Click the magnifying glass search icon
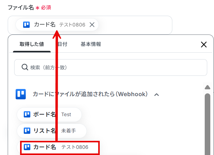The image size is (214, 155). coord(25,67)
